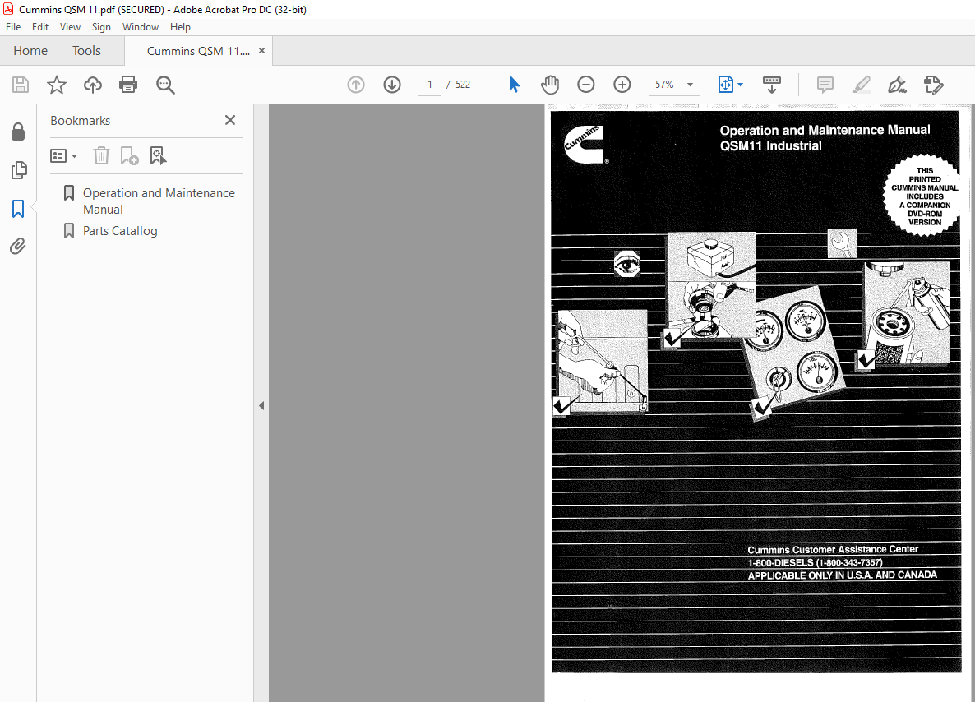This screenshot has height=702, width=975.
Task: Open the Help menu
Action: coord(180,27)
